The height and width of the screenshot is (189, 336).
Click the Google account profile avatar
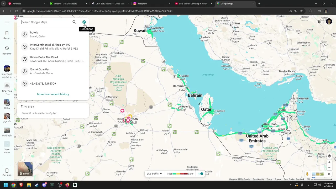click(329, 22)
